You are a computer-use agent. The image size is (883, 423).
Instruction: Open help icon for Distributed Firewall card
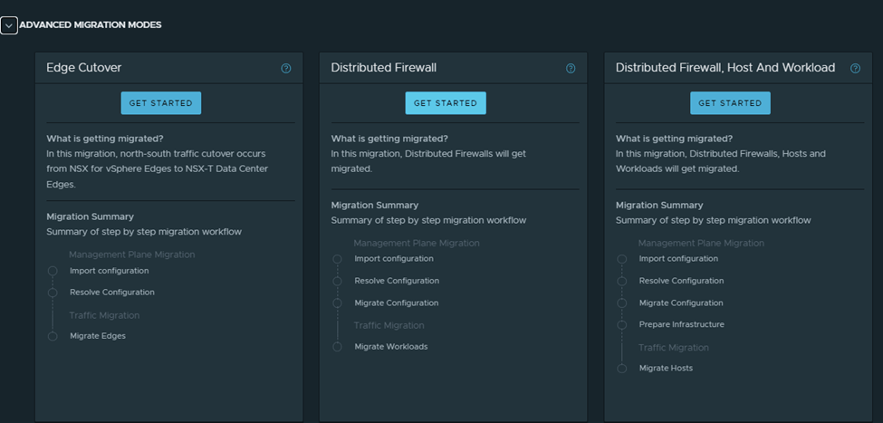[571, 68]
